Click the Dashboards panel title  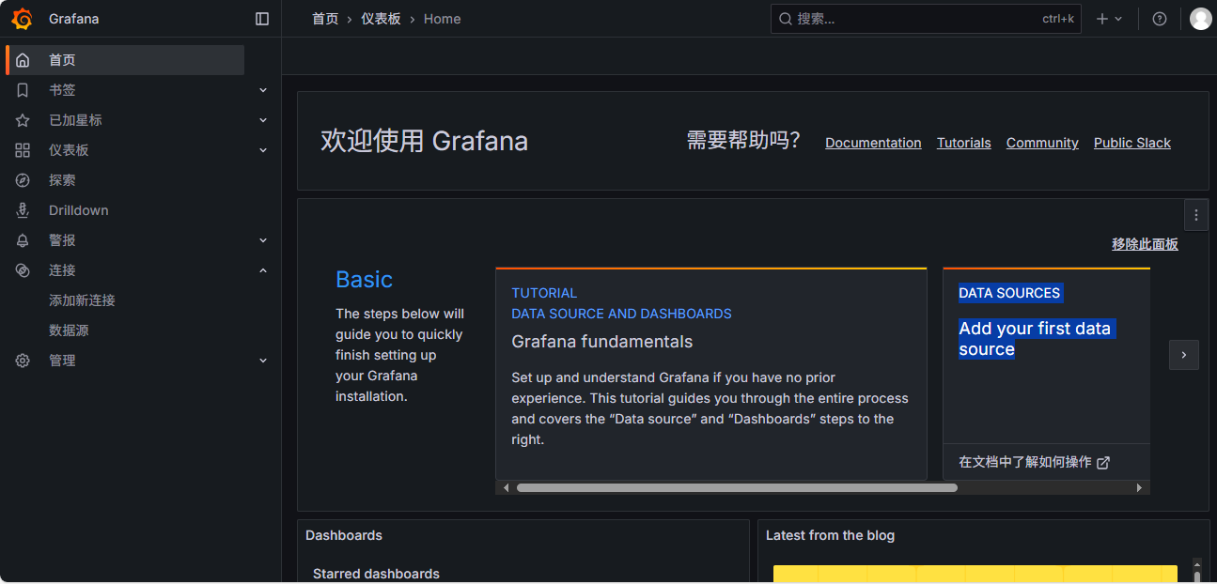click(344, 535)
